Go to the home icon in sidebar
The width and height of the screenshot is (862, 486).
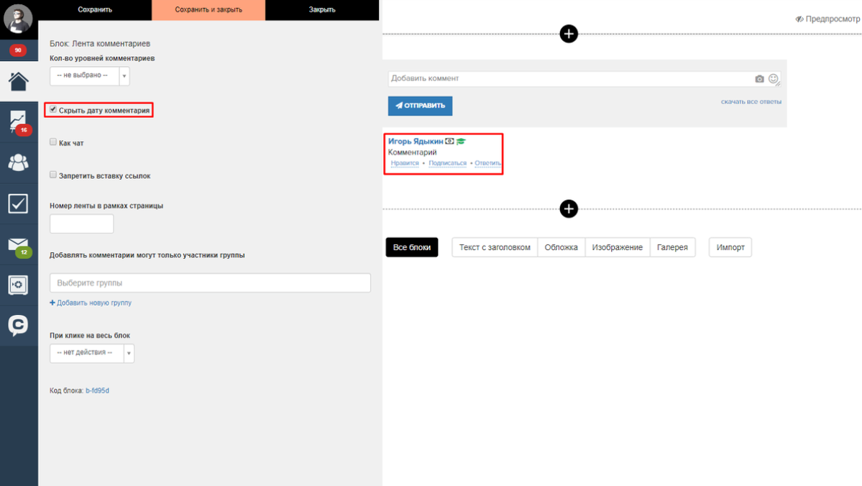tap(18, 81)
